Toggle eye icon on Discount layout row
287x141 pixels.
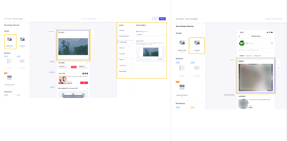(x=131, y=60)
